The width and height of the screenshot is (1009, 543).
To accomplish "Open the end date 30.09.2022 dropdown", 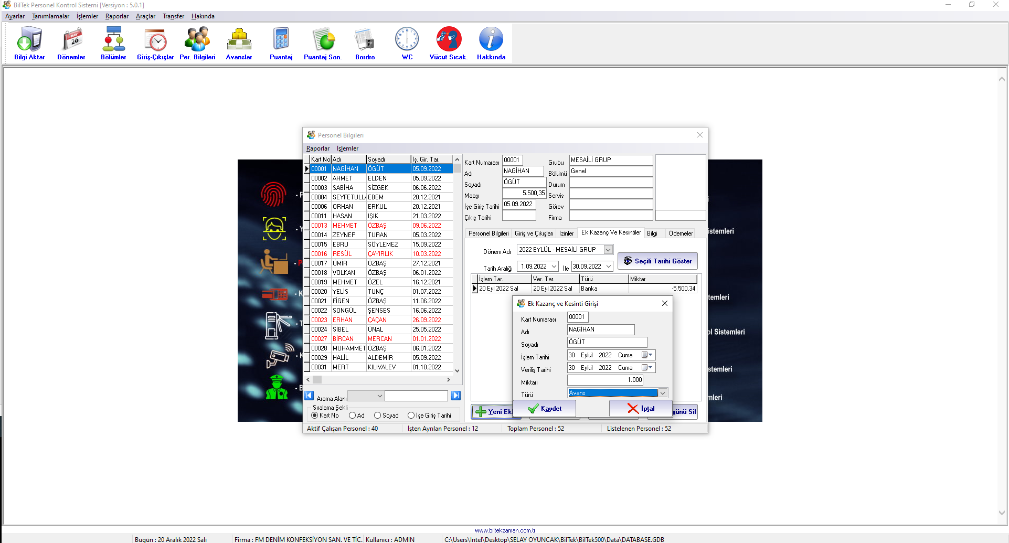I will 609,267.
